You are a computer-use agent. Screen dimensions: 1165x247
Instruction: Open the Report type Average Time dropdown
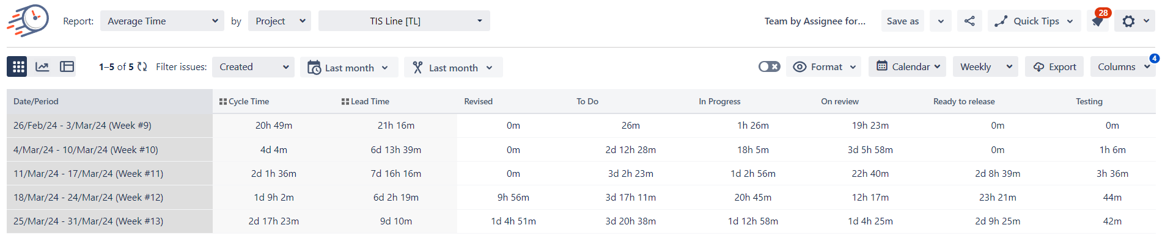[162, 21]
